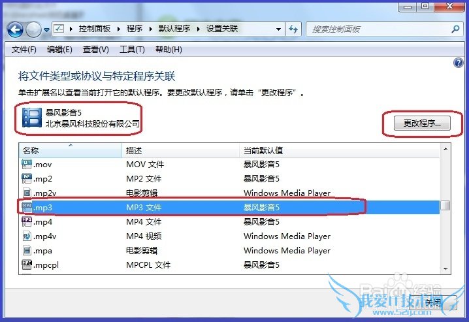
Task: Click the search magnifier icon
Action: point(455,29)
